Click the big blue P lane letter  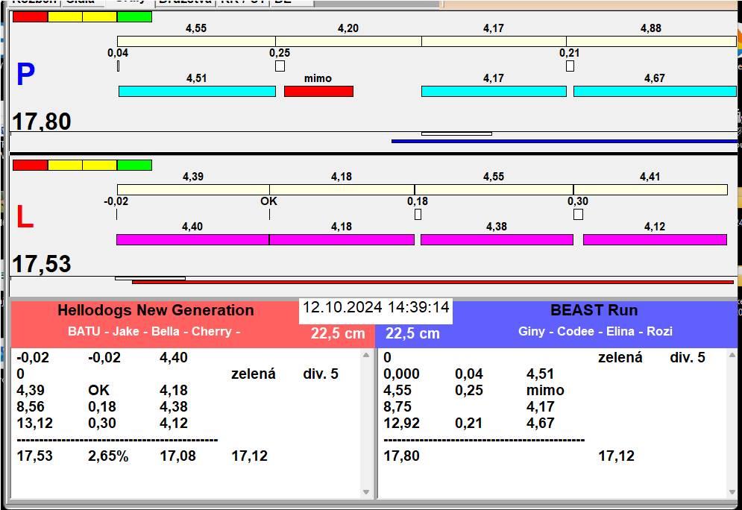click(25, 75)
